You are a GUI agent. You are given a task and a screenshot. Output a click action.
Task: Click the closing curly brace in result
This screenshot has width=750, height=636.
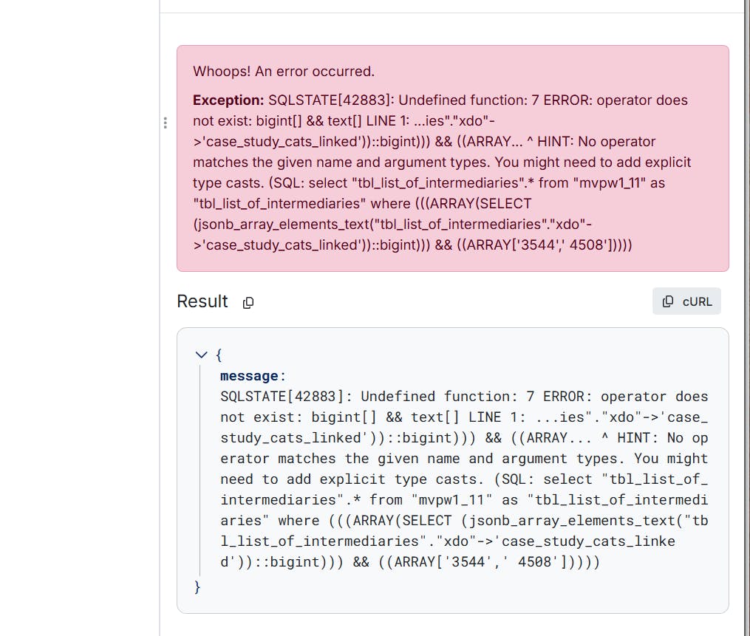[197, 587]
